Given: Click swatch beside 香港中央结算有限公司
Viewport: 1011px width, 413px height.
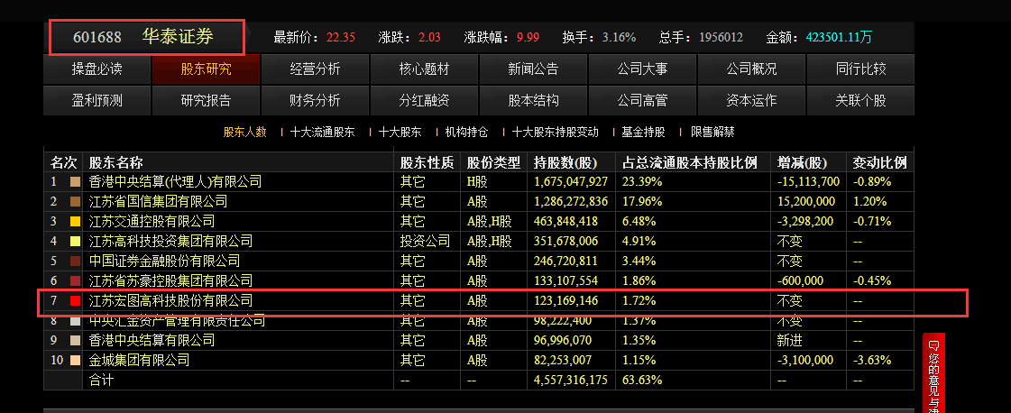Looking at the screenshot, I should (75, 340).
